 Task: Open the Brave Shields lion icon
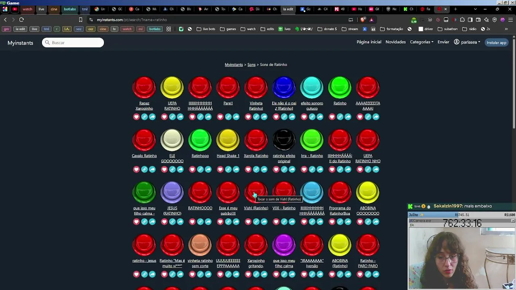click(x=363, y=20)
